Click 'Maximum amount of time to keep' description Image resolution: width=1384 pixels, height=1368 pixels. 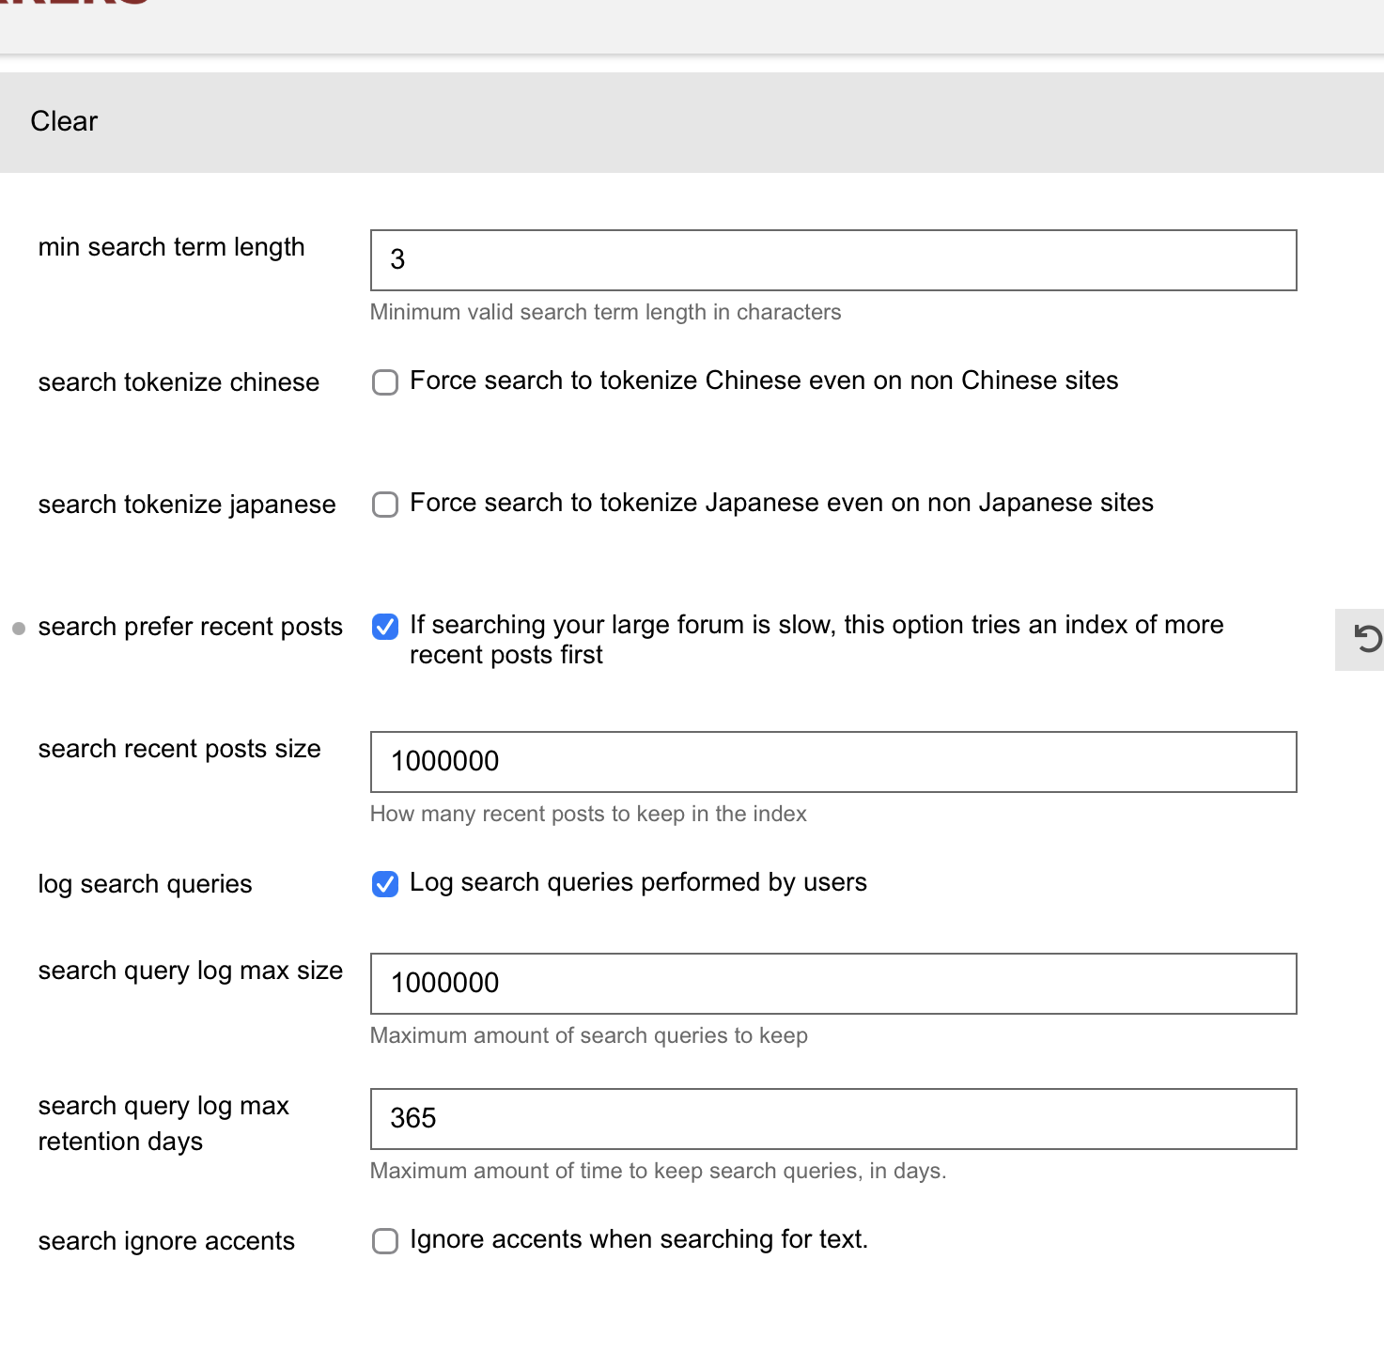[x=658, y=1171]
